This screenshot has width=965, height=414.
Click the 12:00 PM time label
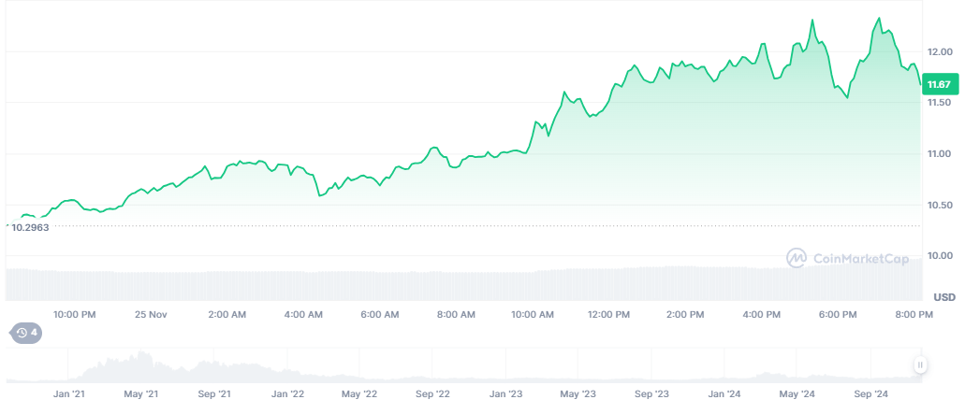[609, 315]
